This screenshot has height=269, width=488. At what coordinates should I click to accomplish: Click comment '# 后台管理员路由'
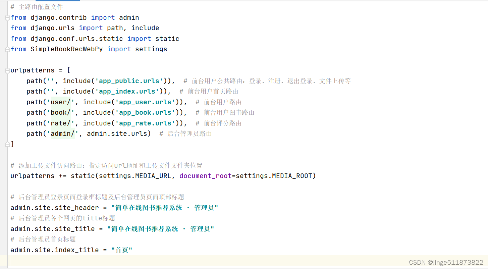186,133
